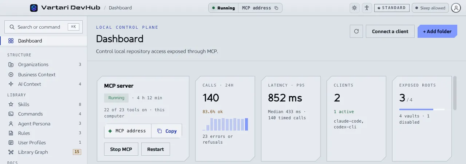Viewport: 466px width, 164px height.
Task: Click the '83.6% ok' text
Action: pos(213,112)
